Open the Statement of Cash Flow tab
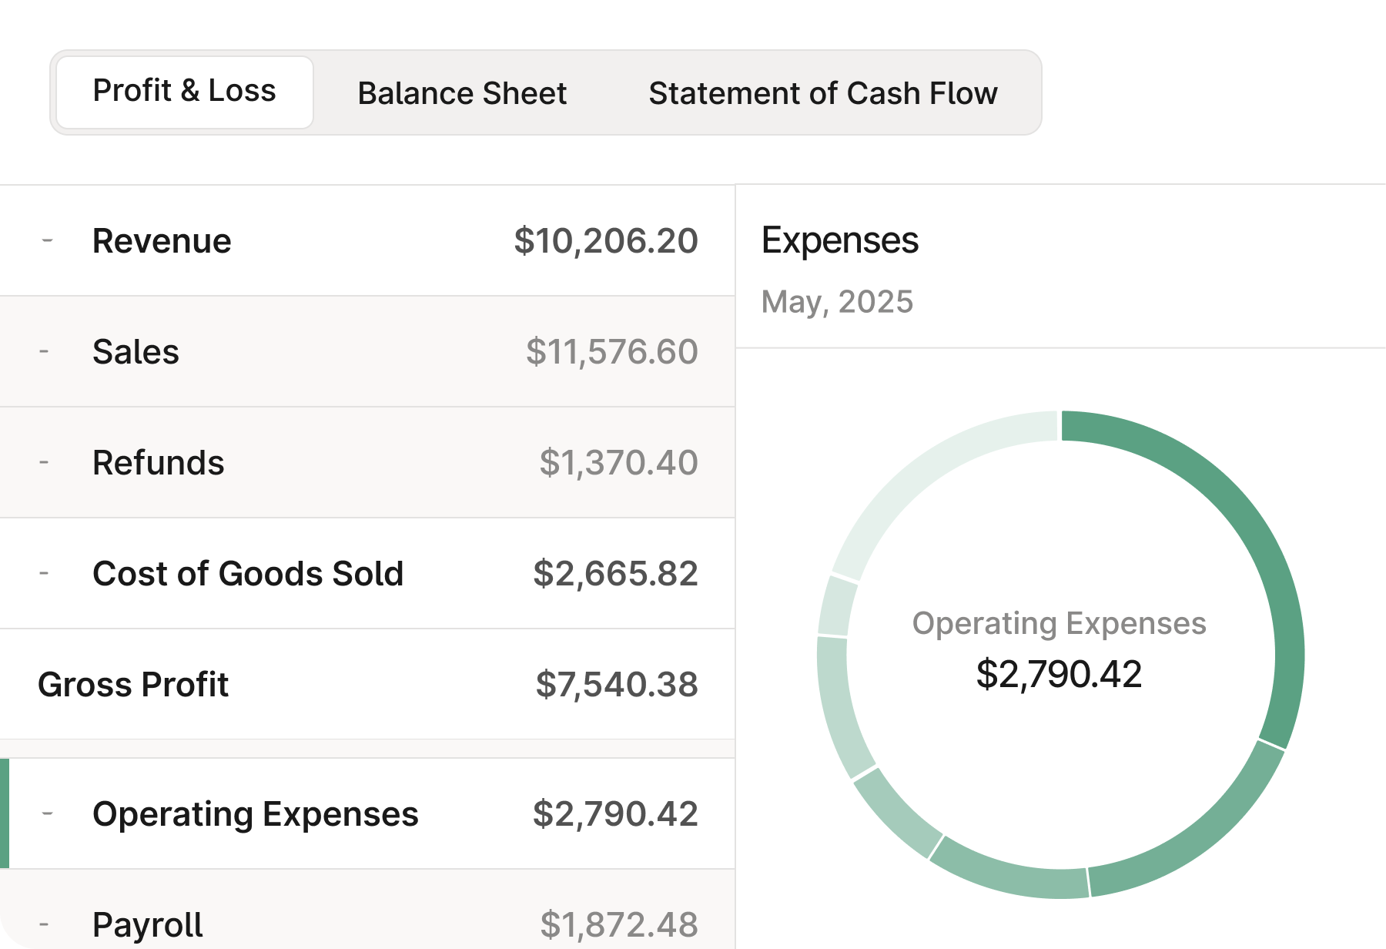This screenshot has height=949, width=1386. (822, 93)
